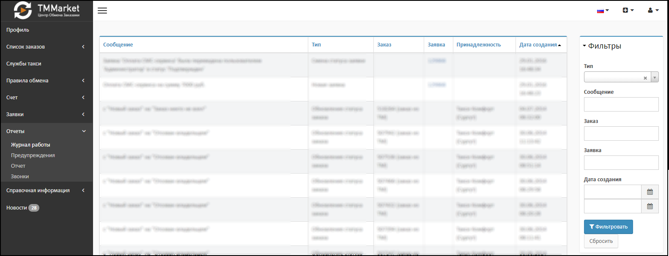Open calendar for first creation date
Viewport: 669px width, 256px height.
(x=650, y=192)
